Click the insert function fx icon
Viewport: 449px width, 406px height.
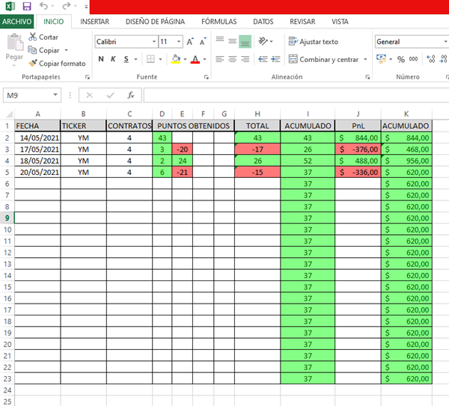[x=131, y=95]
